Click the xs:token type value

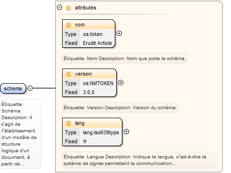point(92,34)
